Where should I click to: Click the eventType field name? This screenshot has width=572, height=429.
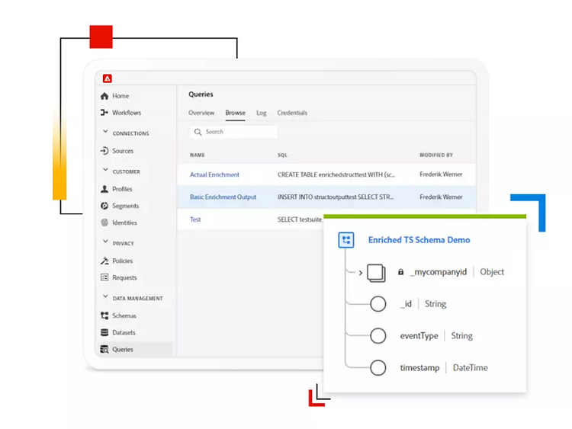coord(419,336)
